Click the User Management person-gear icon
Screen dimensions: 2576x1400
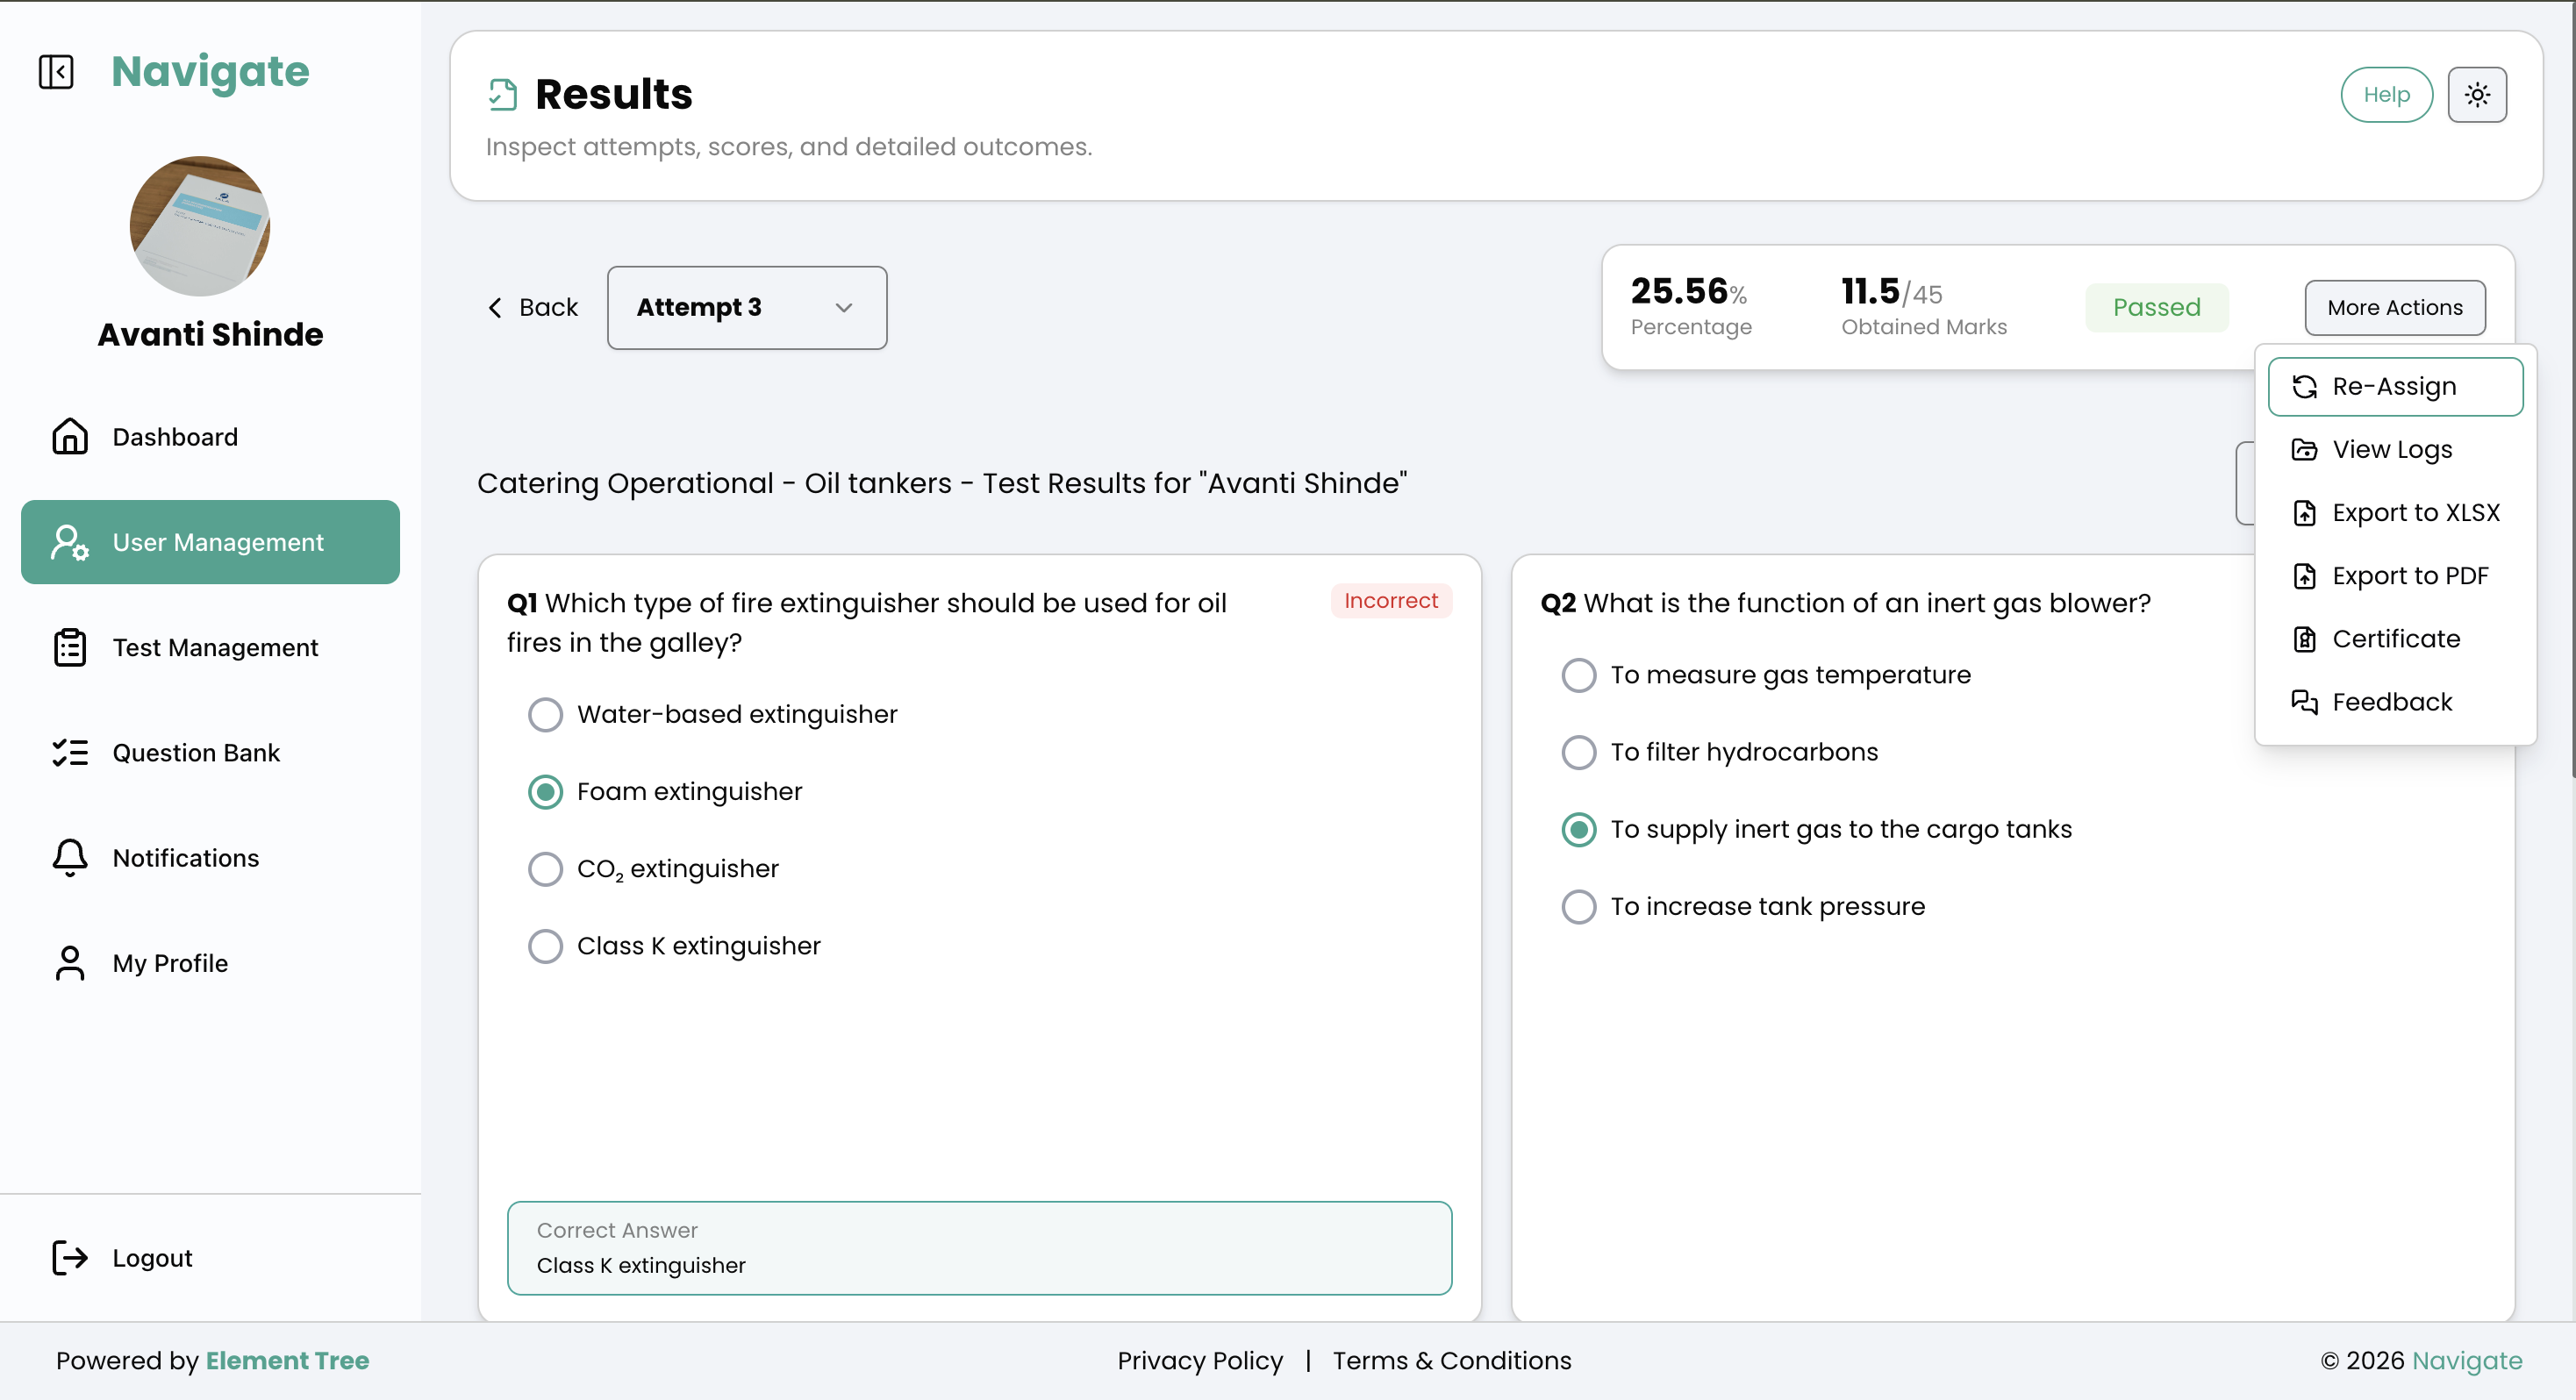click(70, 542)
